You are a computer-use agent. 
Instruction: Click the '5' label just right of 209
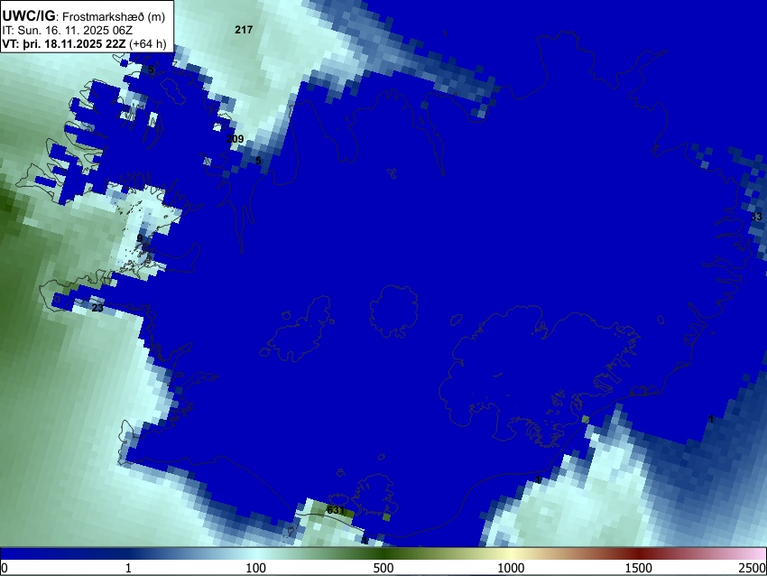coord(258,161)
